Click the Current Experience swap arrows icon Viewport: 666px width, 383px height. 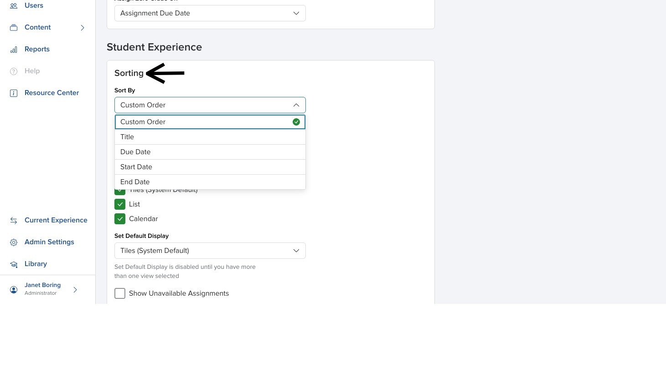click(14, 221)
